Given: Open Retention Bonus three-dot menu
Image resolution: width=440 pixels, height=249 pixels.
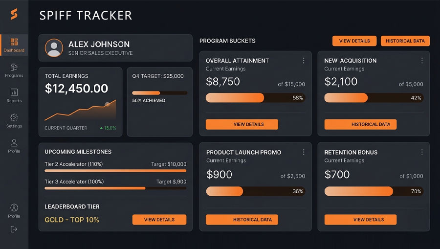Looking at the screenshot, I should (422, 152).
